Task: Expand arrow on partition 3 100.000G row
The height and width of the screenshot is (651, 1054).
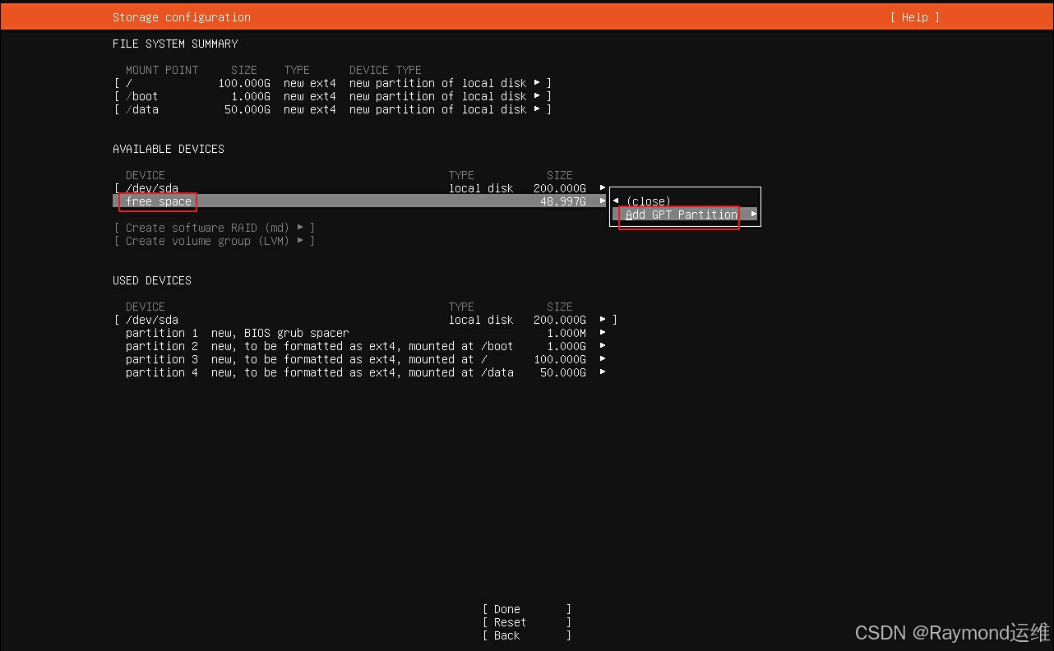Action: click(x=603, y=359)
